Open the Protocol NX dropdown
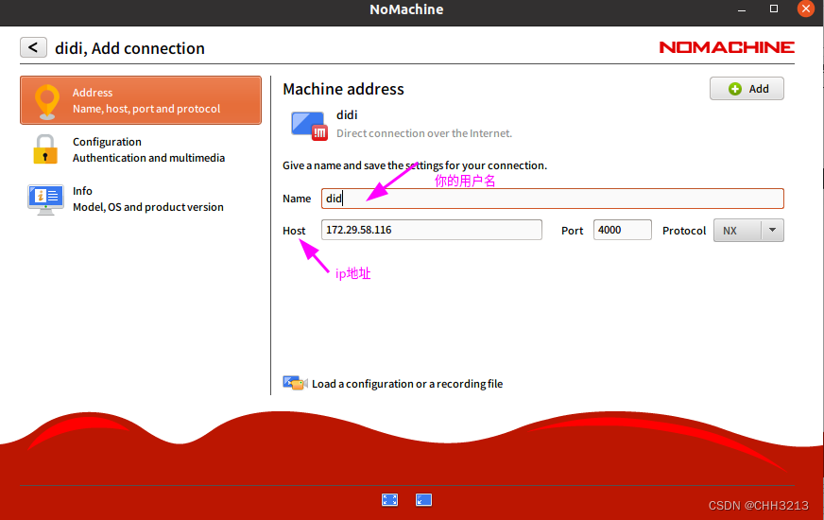 [748, 231]
